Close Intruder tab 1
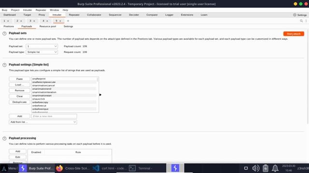The image size is (309, 173). (8, 21)
